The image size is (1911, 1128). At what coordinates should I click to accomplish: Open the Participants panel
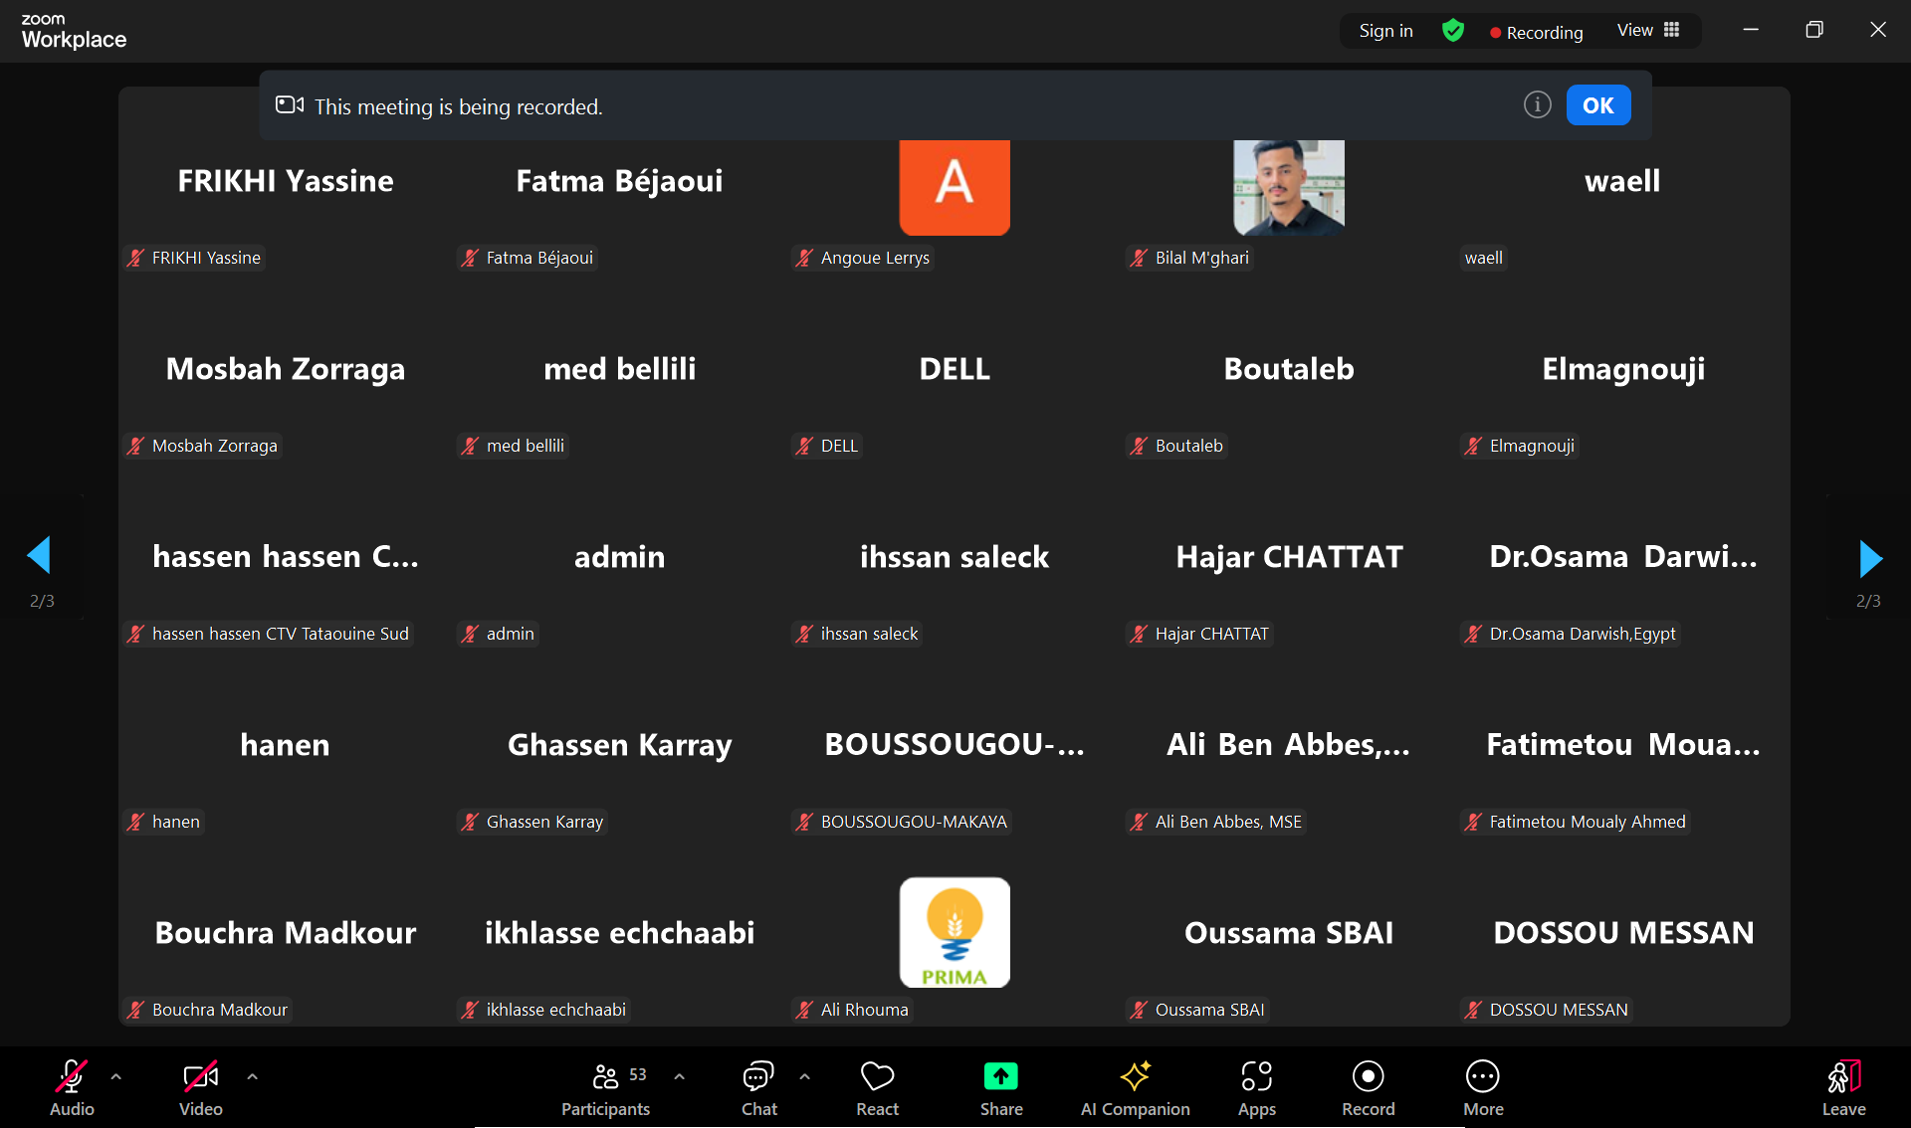click(x=605, y=1077)
